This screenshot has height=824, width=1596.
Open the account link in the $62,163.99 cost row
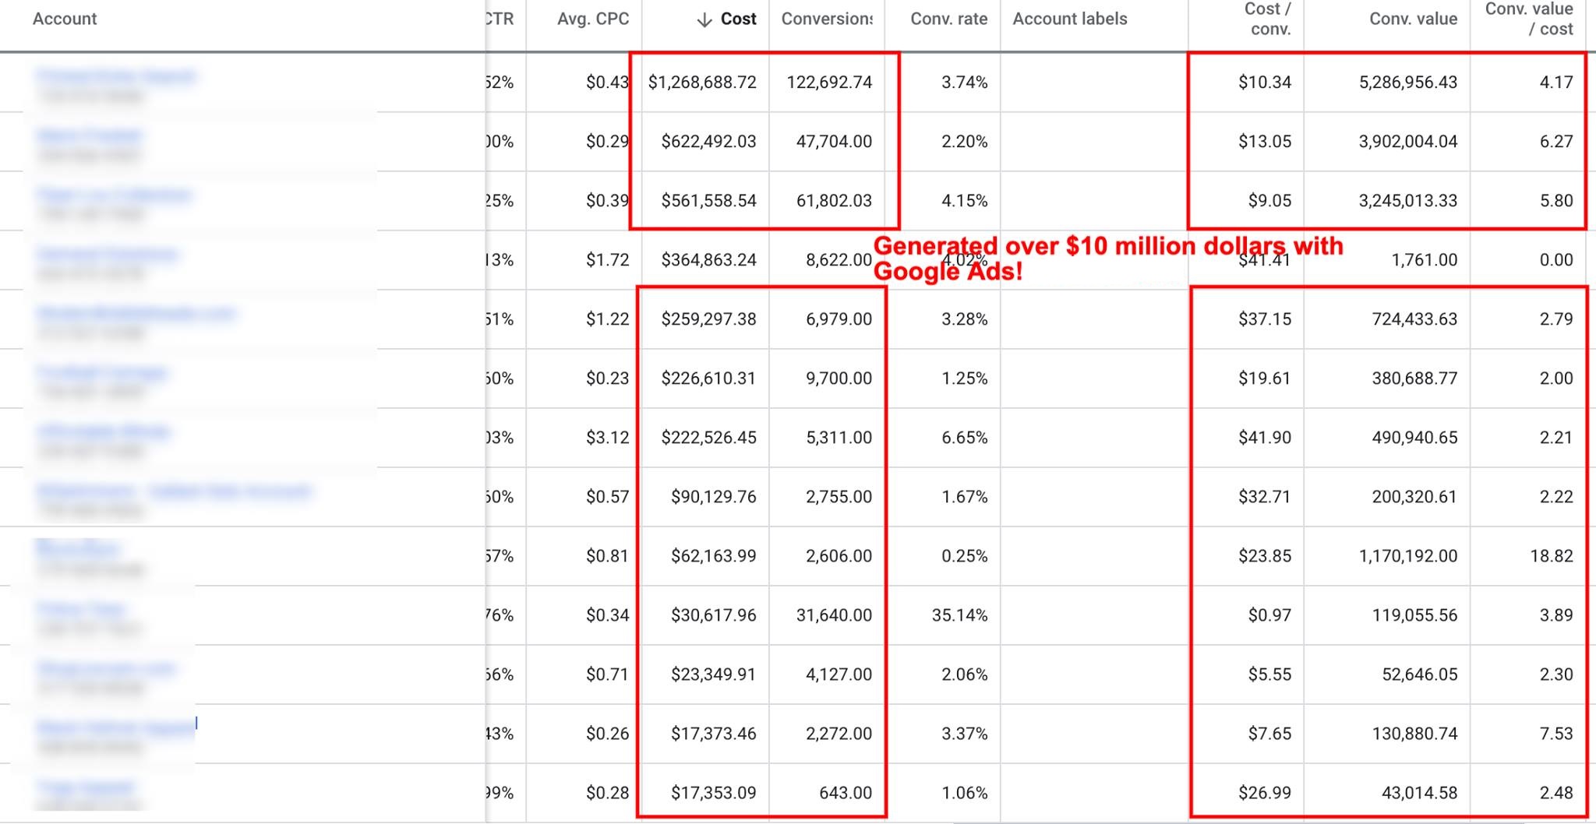[78, 548]
